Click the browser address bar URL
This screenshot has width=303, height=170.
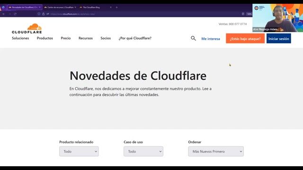coord(72,14)
